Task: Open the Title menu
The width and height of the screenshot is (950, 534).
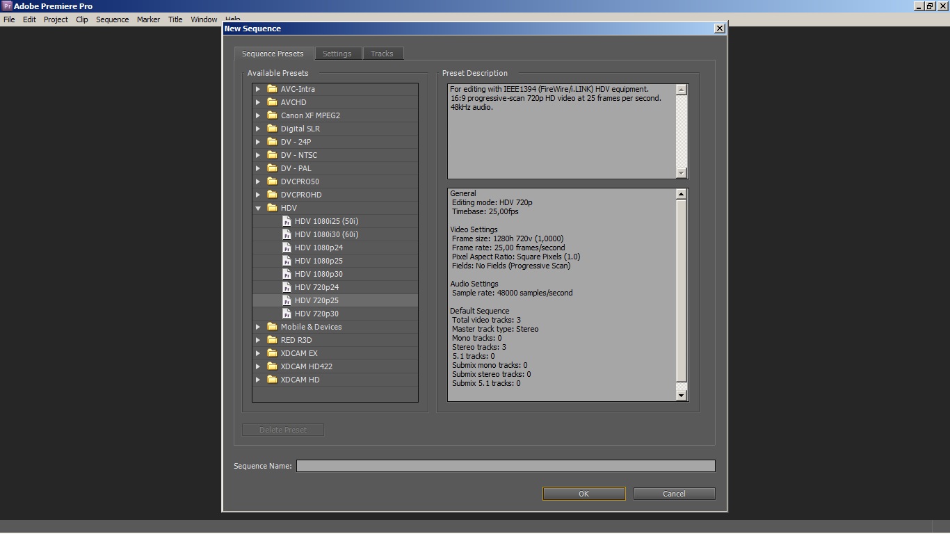Action: click(175, 19)
